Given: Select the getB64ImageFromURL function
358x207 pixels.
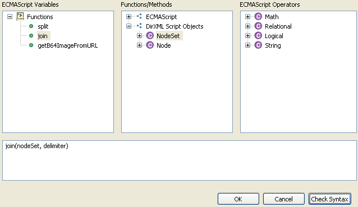Looking at the screenshot, I should tap(68, 45).
